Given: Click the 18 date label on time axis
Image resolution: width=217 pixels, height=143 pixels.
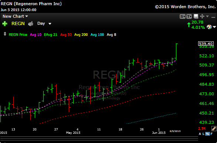Looking at the screenshot, I should pos(120,129).
